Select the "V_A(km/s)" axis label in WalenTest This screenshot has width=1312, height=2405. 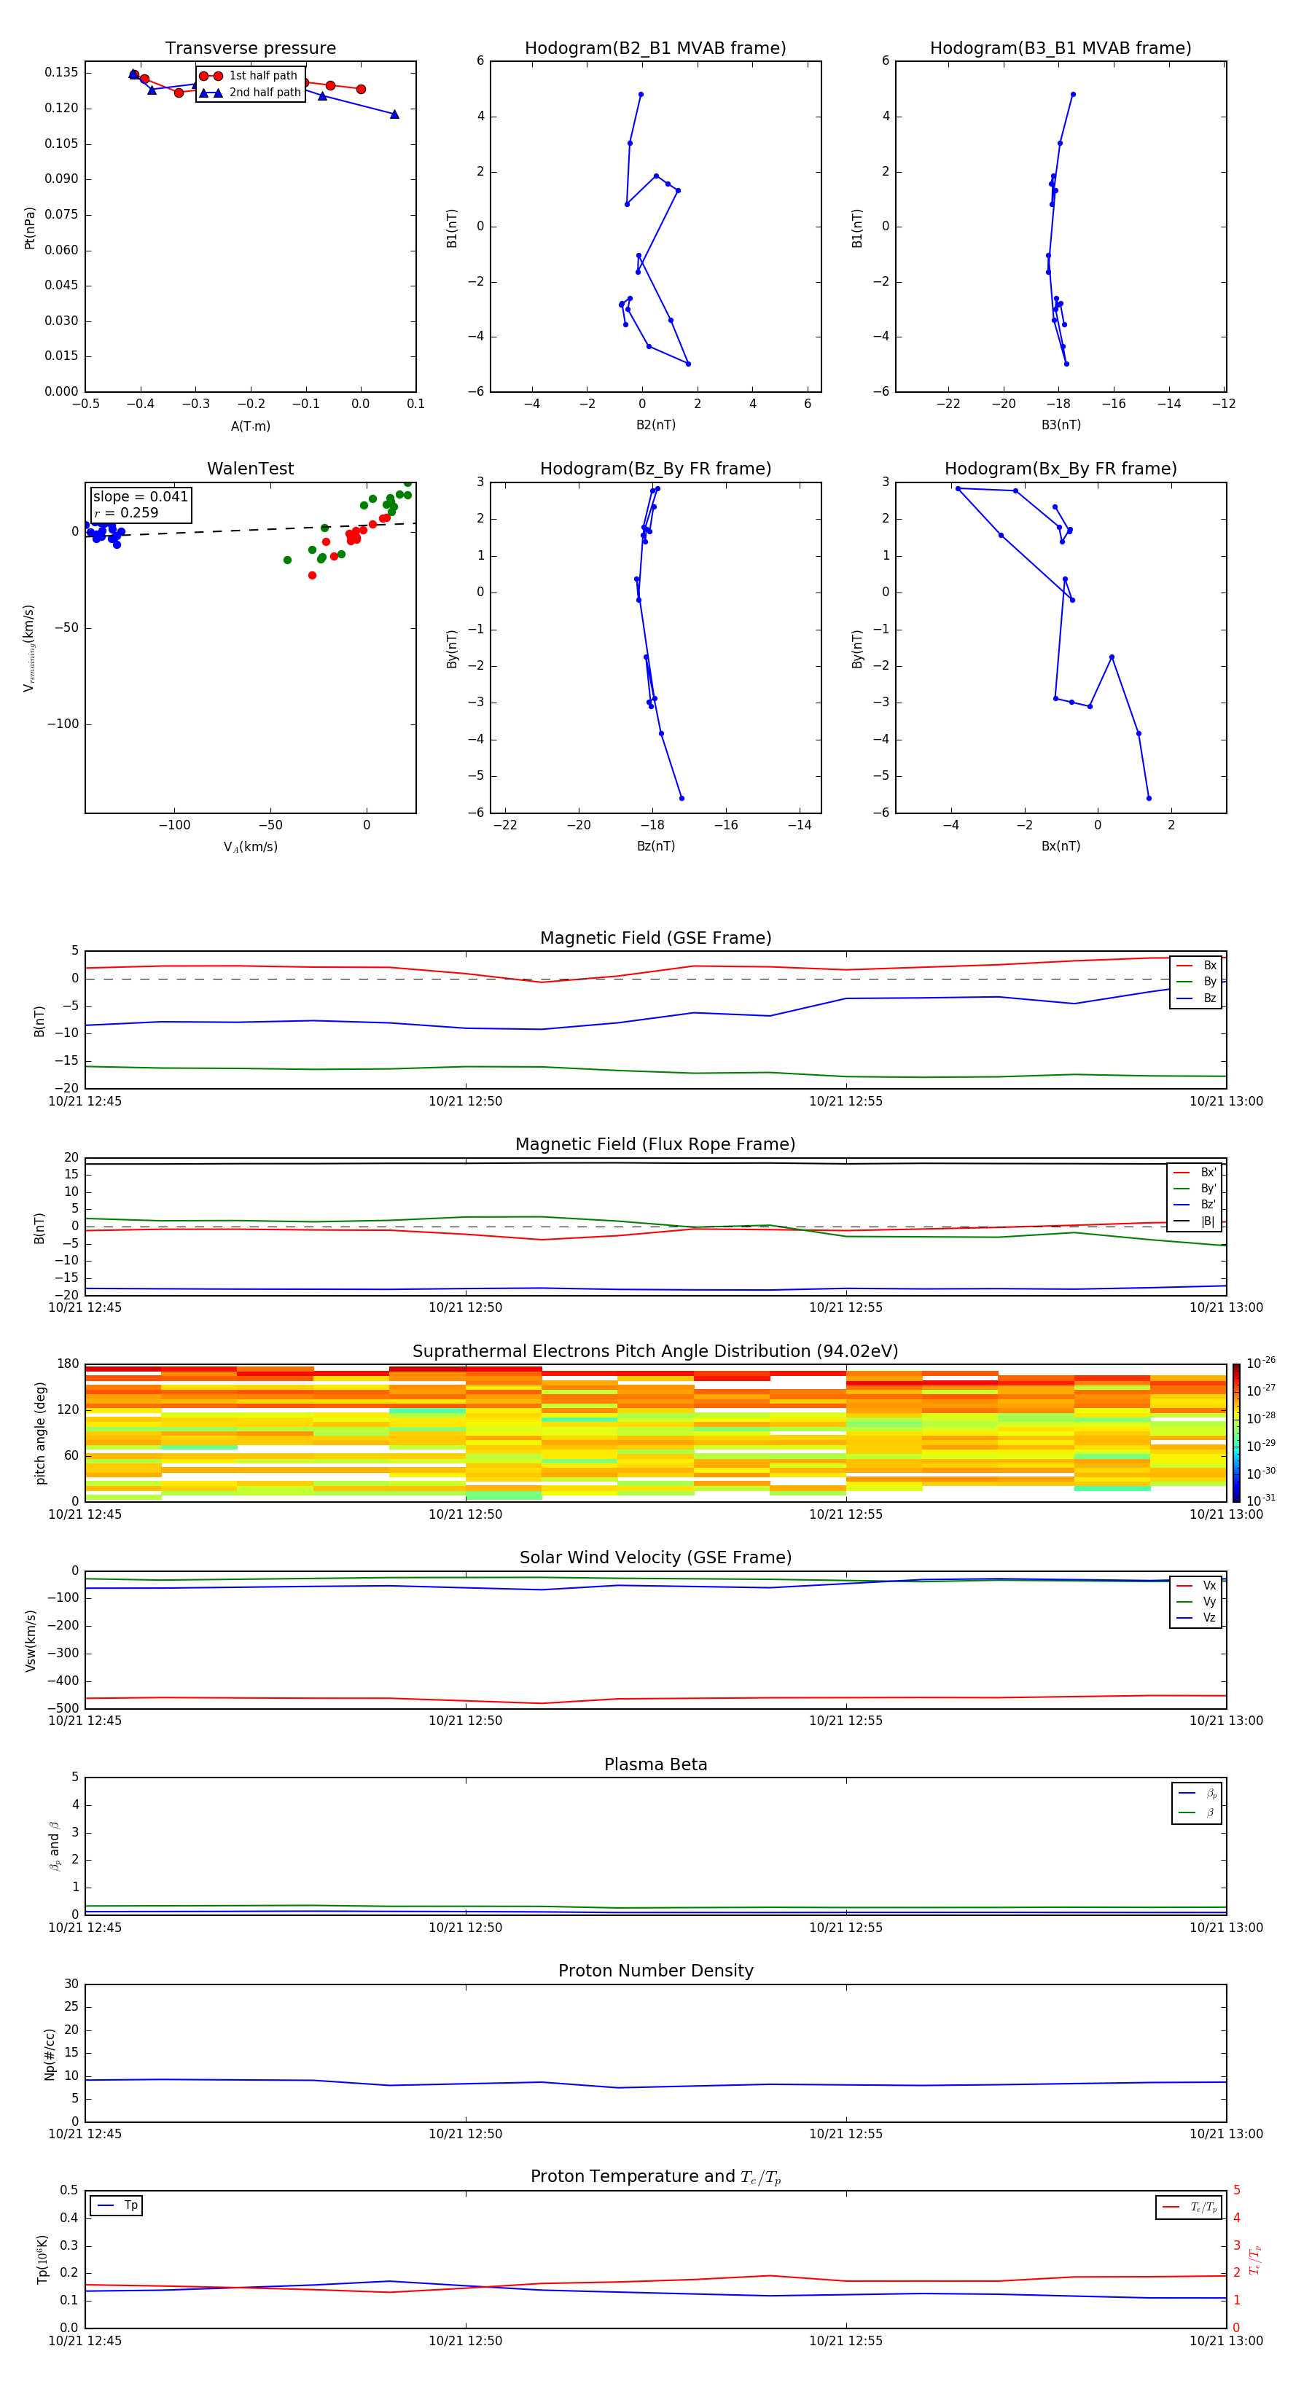click(250, 847)
